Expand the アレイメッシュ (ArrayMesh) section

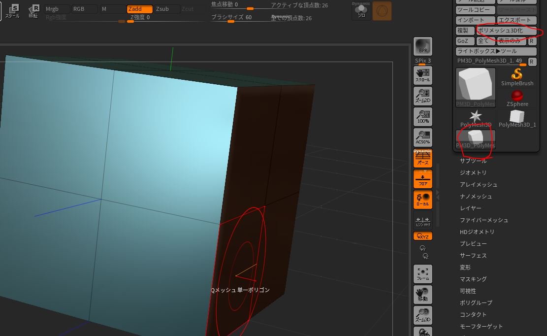click(x=479, y=185)
